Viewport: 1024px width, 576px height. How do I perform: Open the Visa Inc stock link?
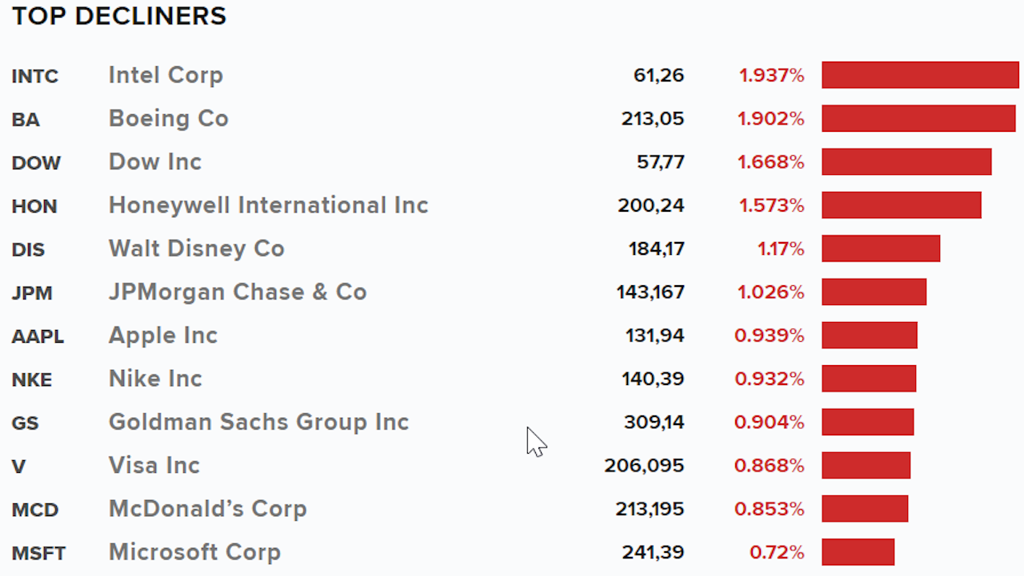pos(154,465)
